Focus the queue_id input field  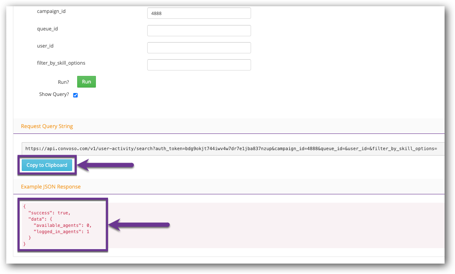tap(199, 30)
